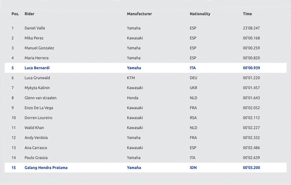Click the winning time 23'08.247
Viewport: 291px width, 185px height.
coord(251,28)
